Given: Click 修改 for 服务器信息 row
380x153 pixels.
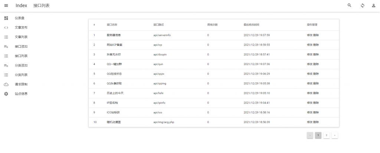Looking at the screenshot, I should (x=309, y=35).
